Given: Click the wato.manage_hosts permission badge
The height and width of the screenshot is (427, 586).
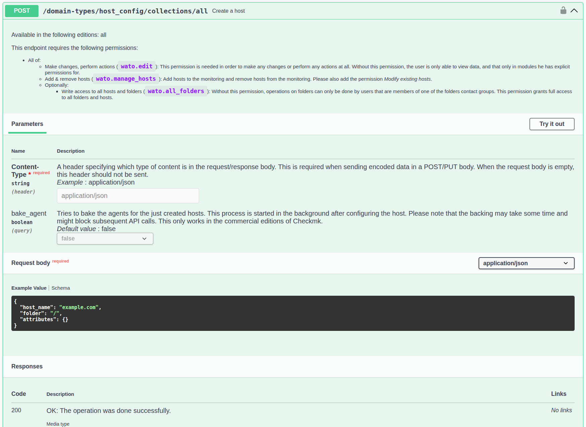Looking at the screenshot, I should click(x=125, y=79).
